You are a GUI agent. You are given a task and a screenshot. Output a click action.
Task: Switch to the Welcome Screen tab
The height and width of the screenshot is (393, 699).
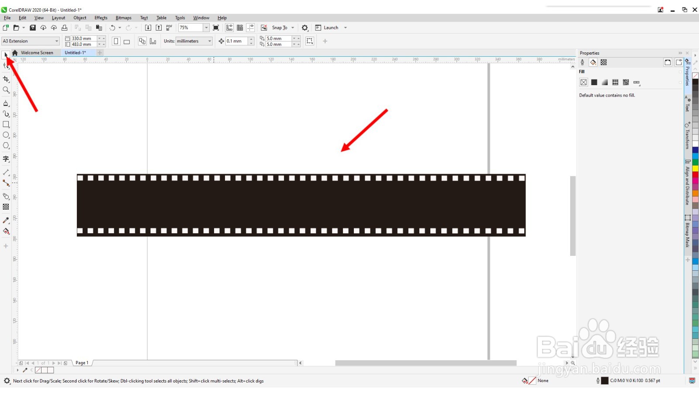[x=37, y=53]
